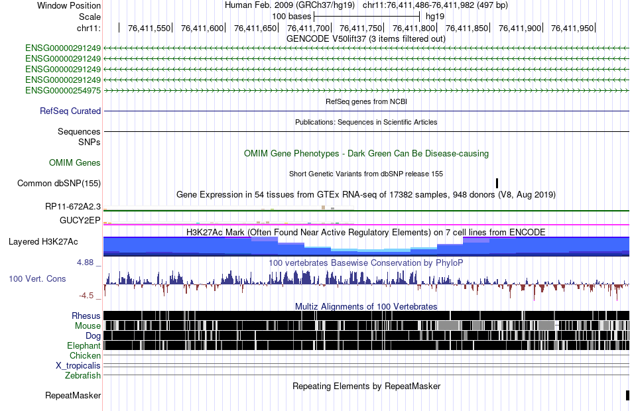Click the GENCODE V50lift37 track title
The height and width of the screenshot is (411, 630).
pyautogui.click(x=366, y=39)
